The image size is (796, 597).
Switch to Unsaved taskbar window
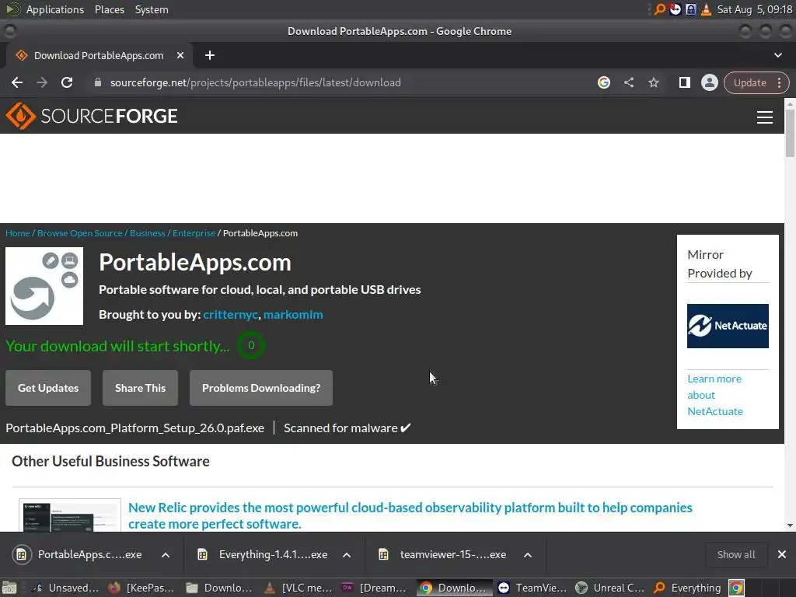(x=65, y=588)
